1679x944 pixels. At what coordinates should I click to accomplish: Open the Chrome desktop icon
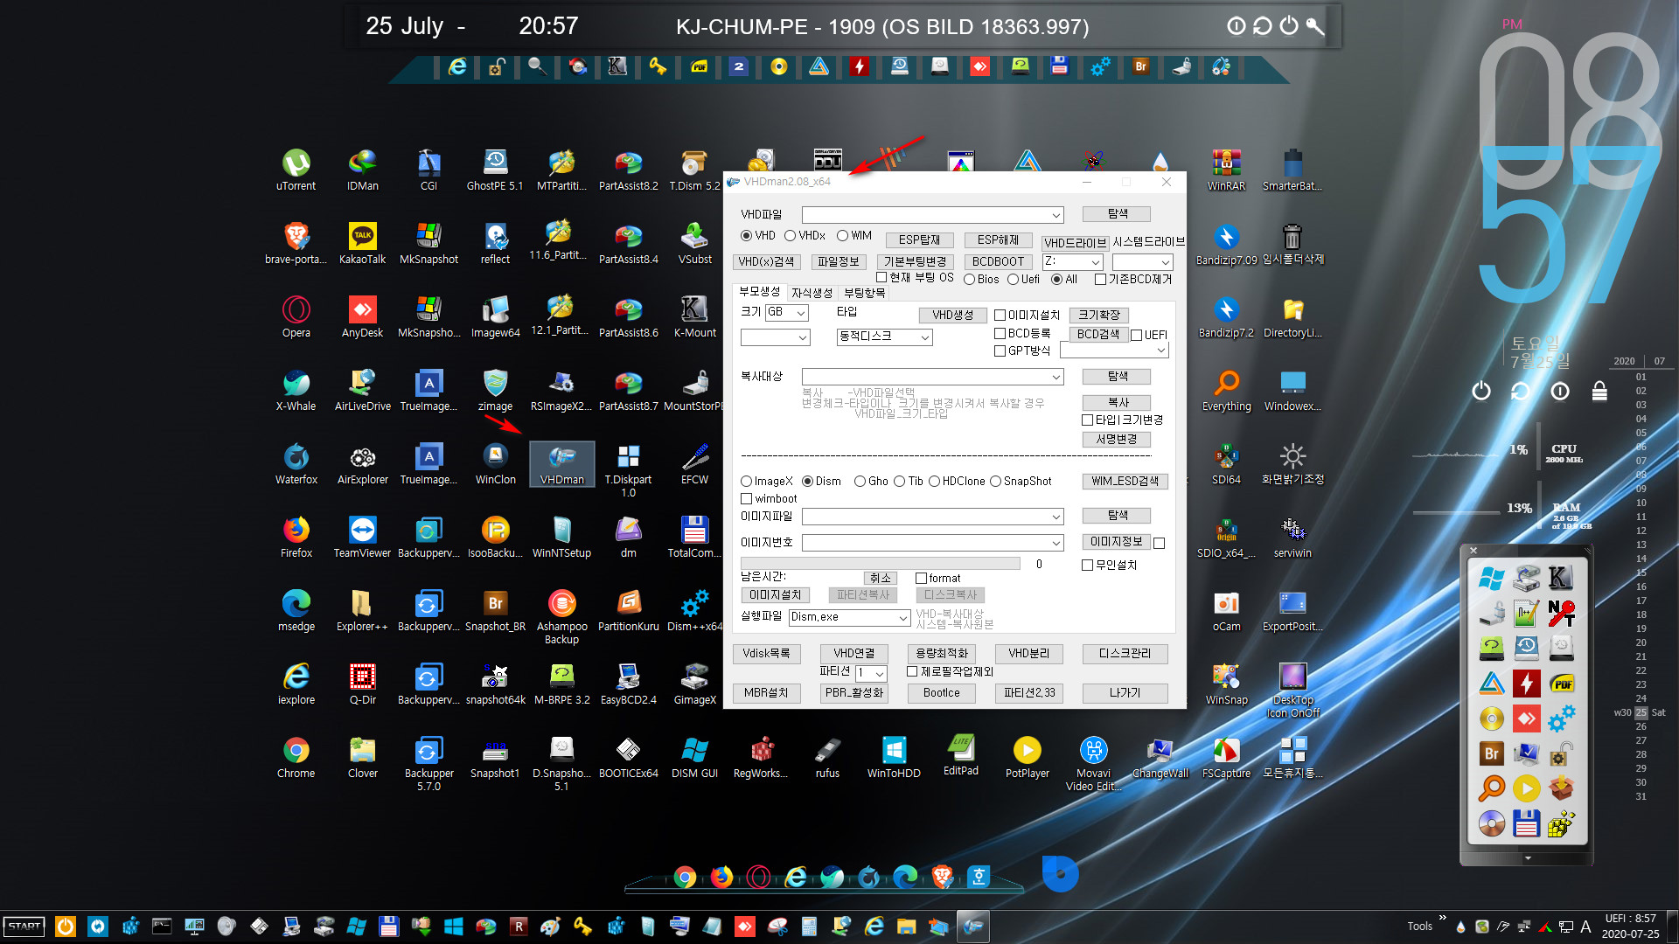tap(296, 757)
